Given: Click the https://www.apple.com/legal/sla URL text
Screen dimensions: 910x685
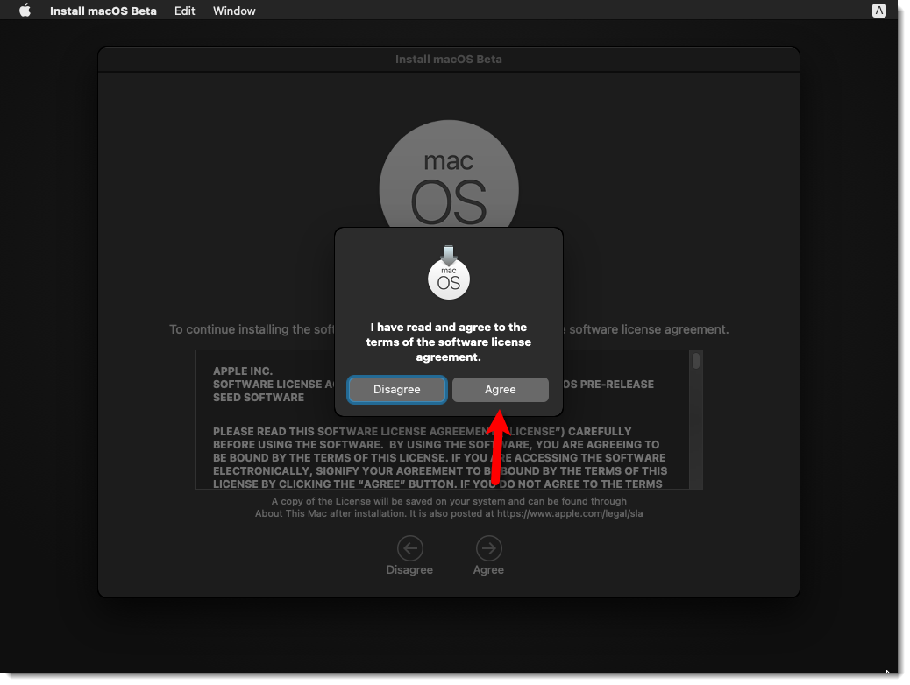Looking at the screenshot, I should (570, 513).
